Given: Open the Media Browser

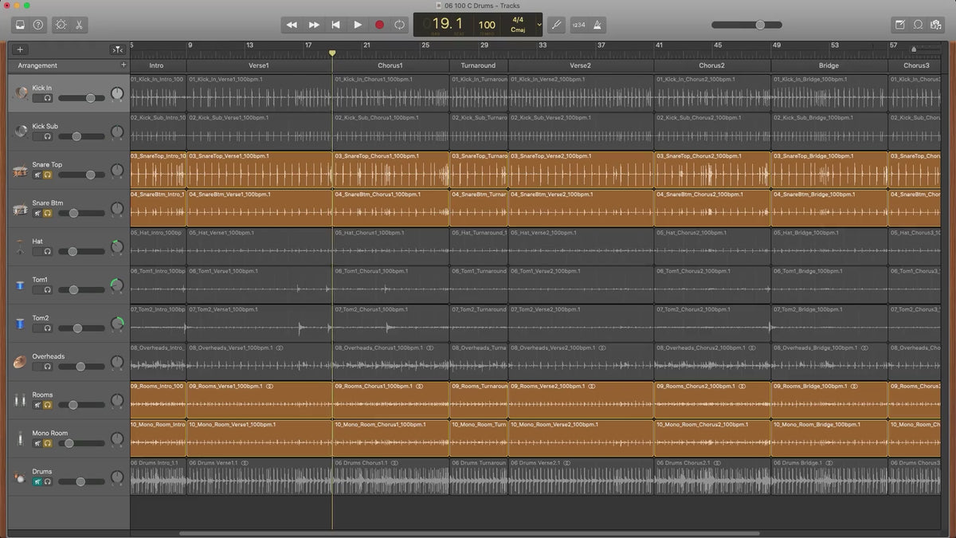Looking at the screenshot, I should (936, 25).
